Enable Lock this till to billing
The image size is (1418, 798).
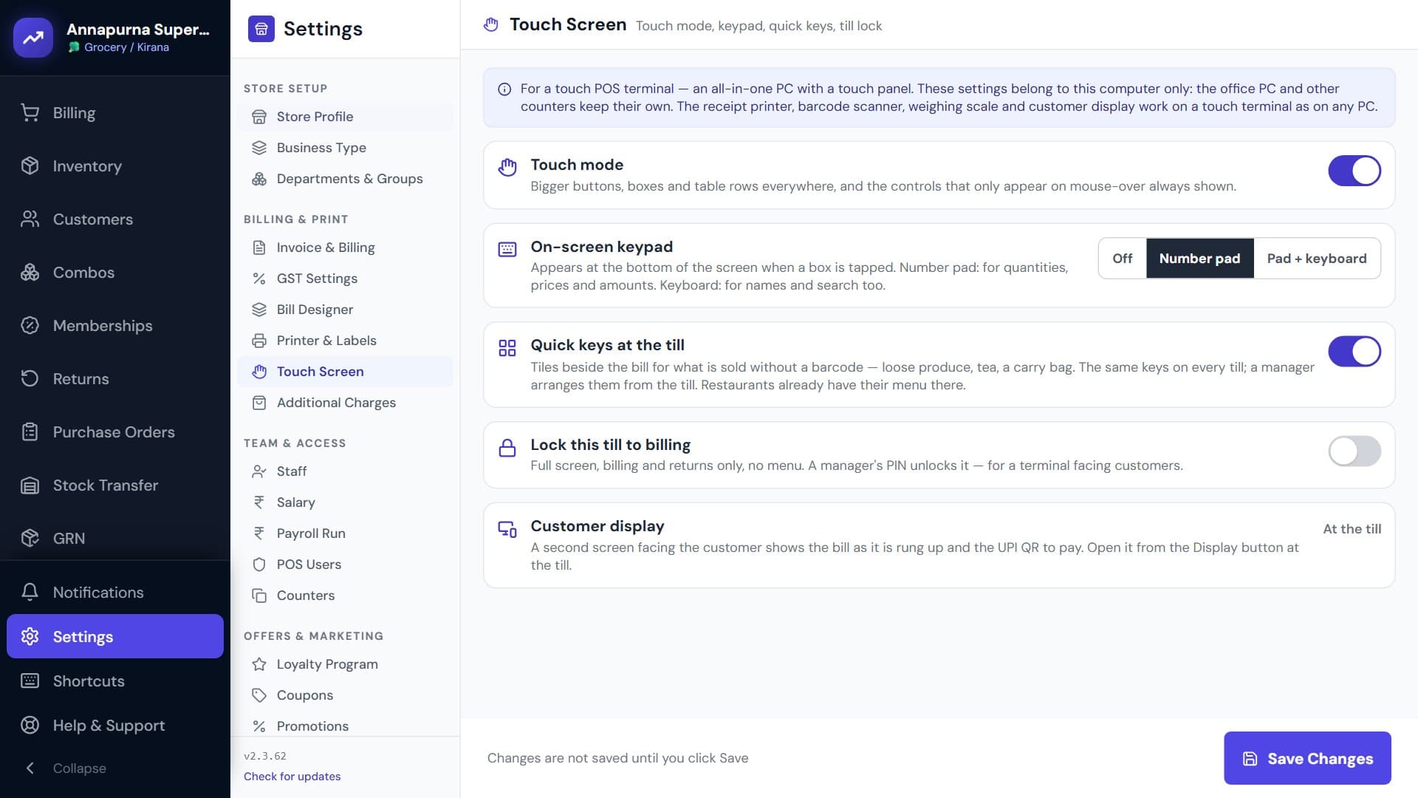[x=1354, y=451]
